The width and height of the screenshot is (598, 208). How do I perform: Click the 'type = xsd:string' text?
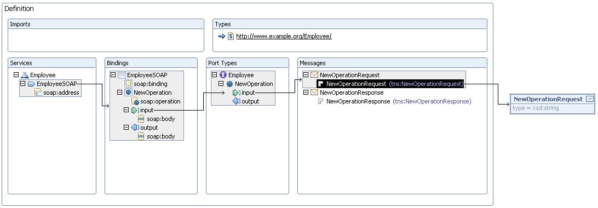536,108
